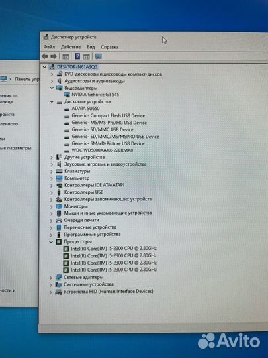Screen dimensions: 268x358
Task: Expand Контроллеры запоминающих устройств
Action: tap(52, 200)
